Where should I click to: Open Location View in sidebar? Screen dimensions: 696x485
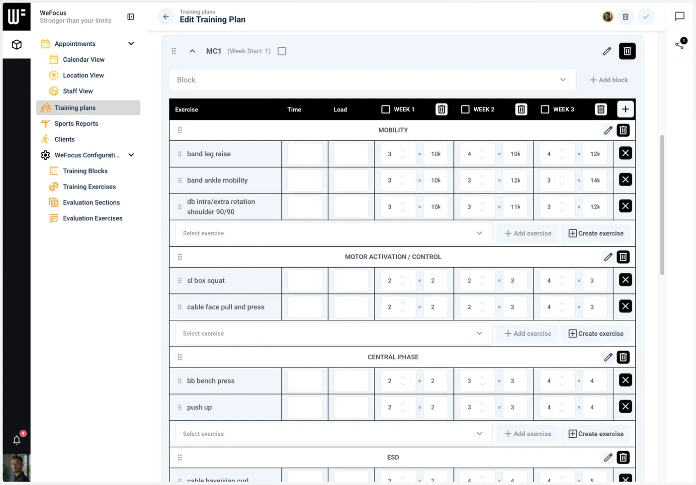(83, 76)
